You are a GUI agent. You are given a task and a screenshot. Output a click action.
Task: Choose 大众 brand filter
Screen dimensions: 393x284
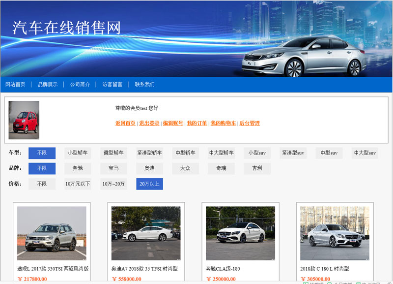[186, 168]
